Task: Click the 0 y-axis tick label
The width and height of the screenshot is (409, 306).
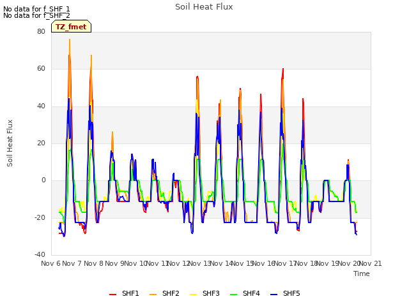Action: click(43, 180)
